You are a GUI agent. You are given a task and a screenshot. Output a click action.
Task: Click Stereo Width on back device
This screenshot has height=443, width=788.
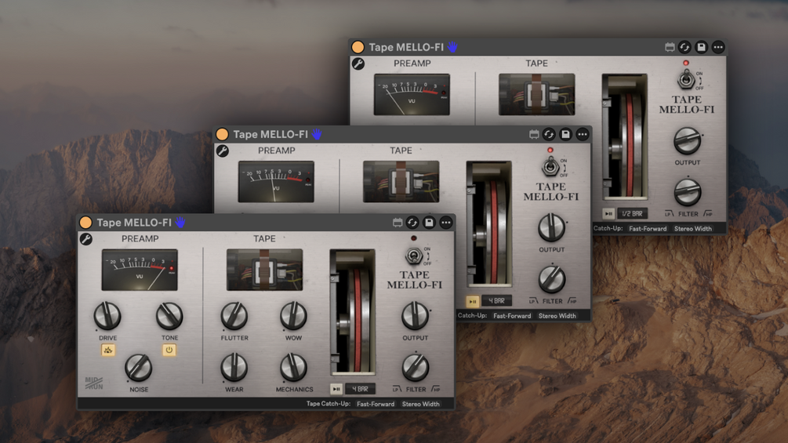coord(692,228)
